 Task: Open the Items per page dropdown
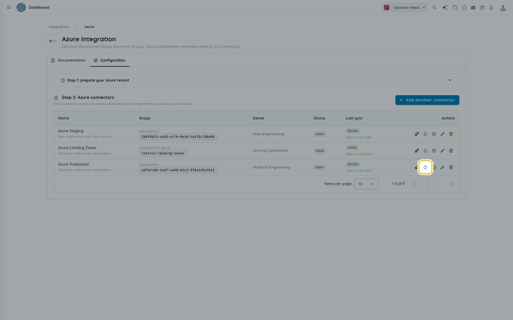[x=366, y=184]
